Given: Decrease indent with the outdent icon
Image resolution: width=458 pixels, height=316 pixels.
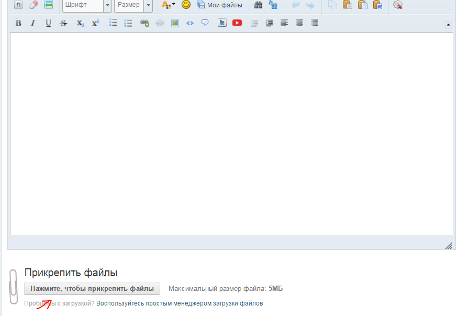Looking at the screenshot, I should click(x=254, y=23).
